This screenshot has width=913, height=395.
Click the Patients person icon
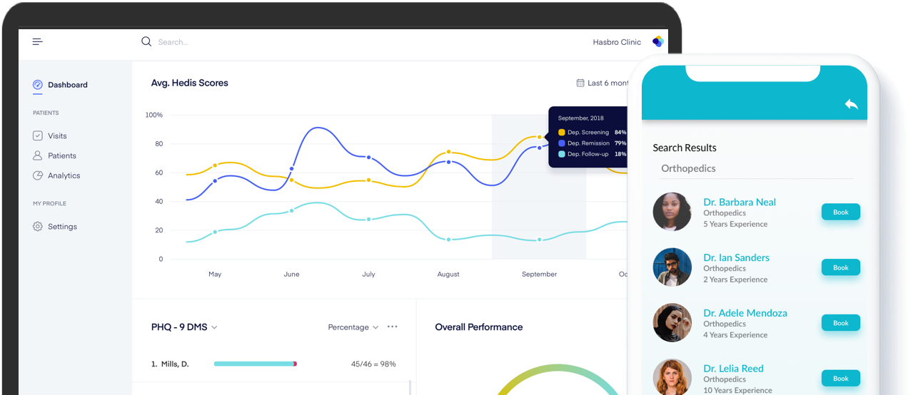pos(38,155)
